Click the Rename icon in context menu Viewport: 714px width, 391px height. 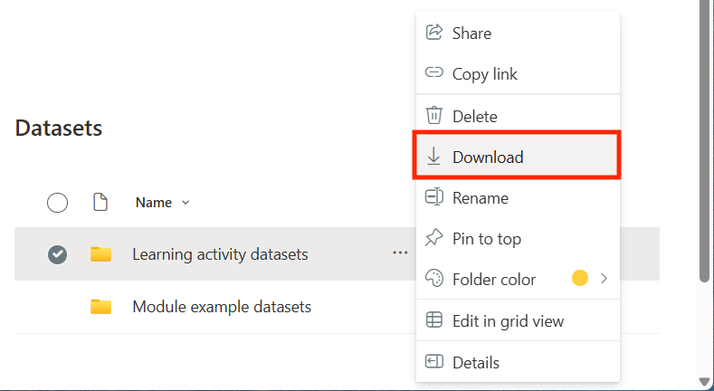pyautogui.click(x=434, y=197)
